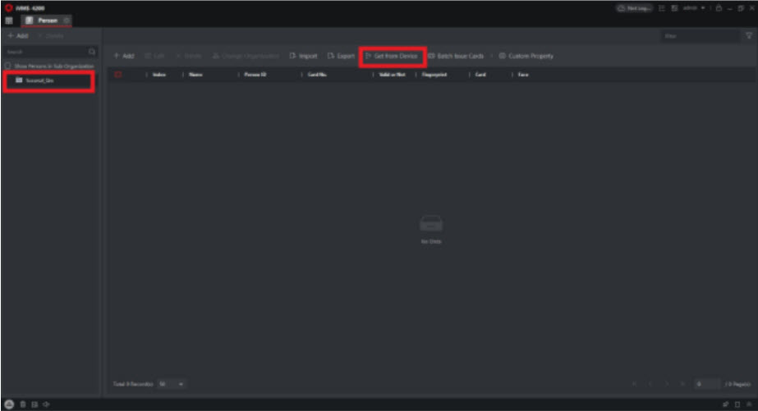This screenshot has width=758, height=411.
Task: Switch to the Person tab
Action: point(43,20)
